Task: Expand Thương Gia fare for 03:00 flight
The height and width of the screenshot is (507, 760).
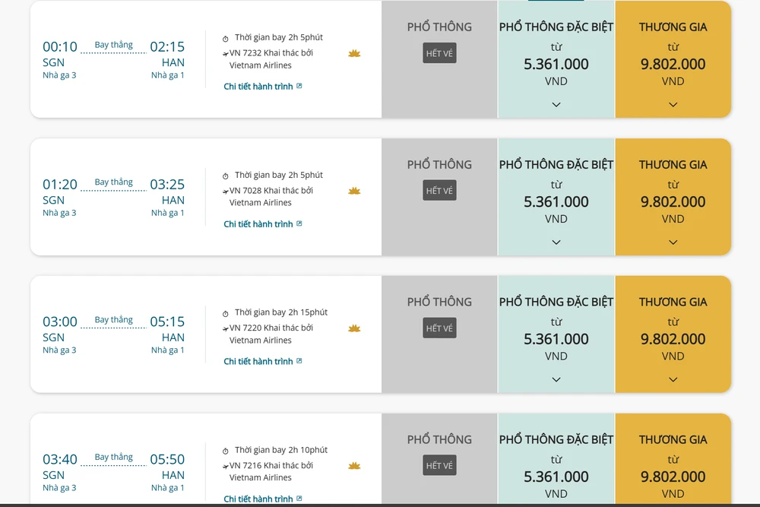Action: 673,379
